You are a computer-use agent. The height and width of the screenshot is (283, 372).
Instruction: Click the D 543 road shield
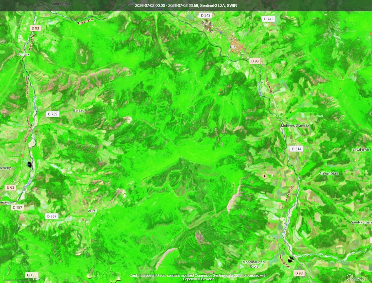(x=206, y=15)
